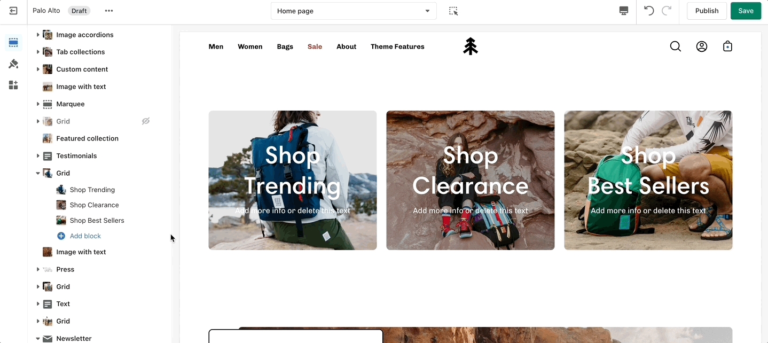Click the exit editor icon
The height and width of the screenshot is (343, 768).
point(13,11)
